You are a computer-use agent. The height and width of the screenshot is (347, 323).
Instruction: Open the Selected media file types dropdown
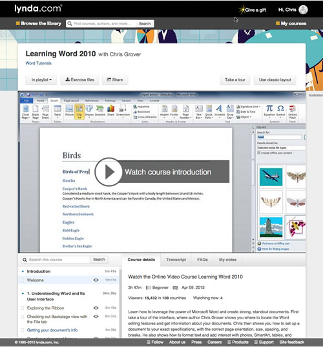[281, 147]
